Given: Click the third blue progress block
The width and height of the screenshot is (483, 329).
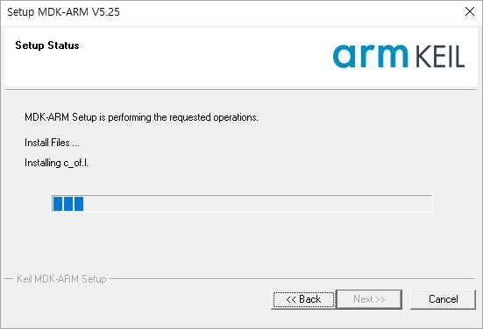Looking at the screenshot, I should (79, 204).
